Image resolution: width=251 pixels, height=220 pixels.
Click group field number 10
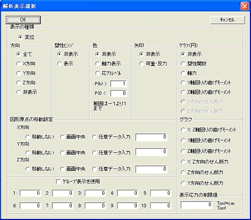161,206
